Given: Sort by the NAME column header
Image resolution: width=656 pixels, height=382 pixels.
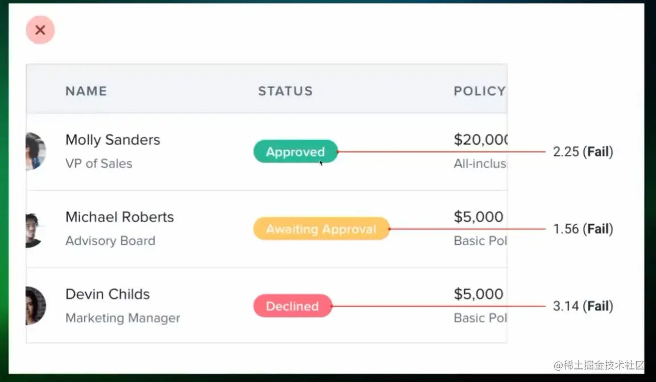Looking at the screenshot, I should (x=86, y=91).
